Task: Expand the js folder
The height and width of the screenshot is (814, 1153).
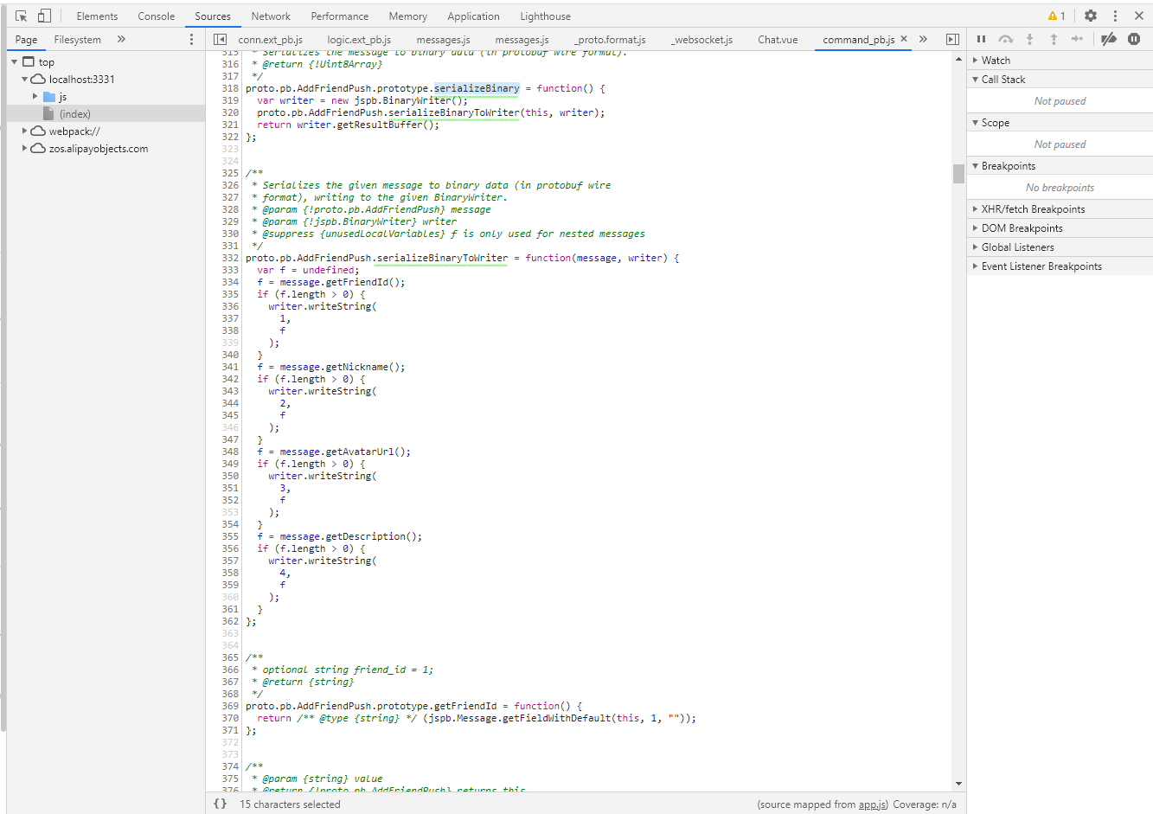Action: coord(35,97)
